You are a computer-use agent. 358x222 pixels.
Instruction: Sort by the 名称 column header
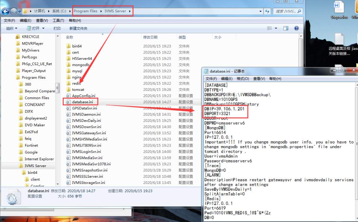point(69,37)
